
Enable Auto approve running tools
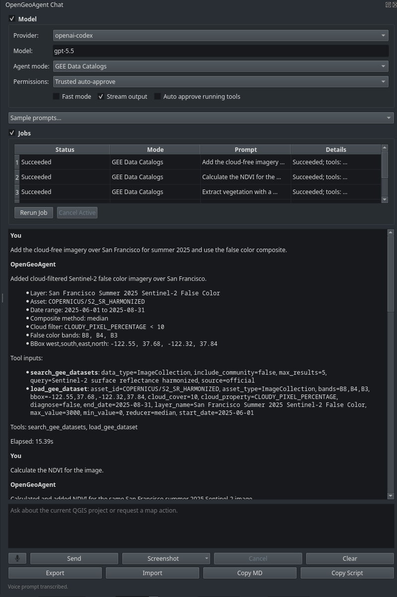point(158,96)
